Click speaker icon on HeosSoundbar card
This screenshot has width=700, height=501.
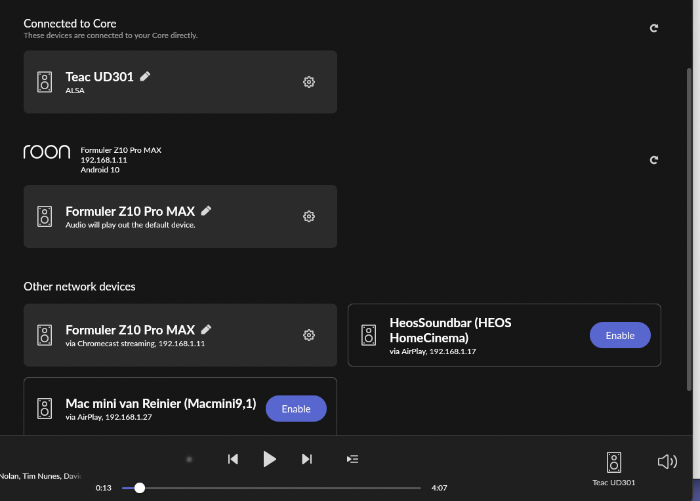click(x=369, y=335)
